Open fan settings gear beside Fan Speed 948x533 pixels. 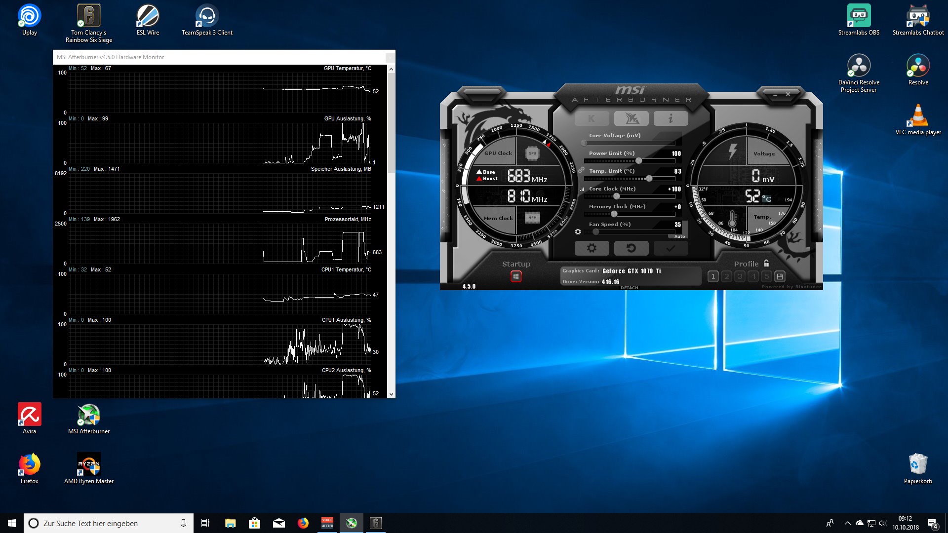click(x=578, y=231)
